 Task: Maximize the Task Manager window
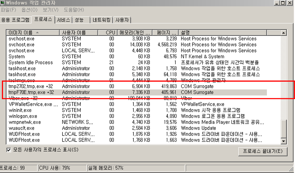[x=283, y=3]
